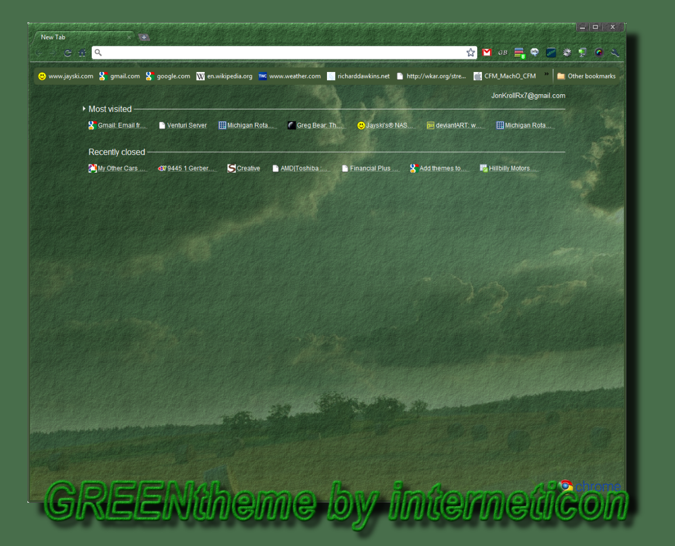Click the gear-shaped extension icon
The width and height of the screenshot is (675, 546).
point(567,52)
